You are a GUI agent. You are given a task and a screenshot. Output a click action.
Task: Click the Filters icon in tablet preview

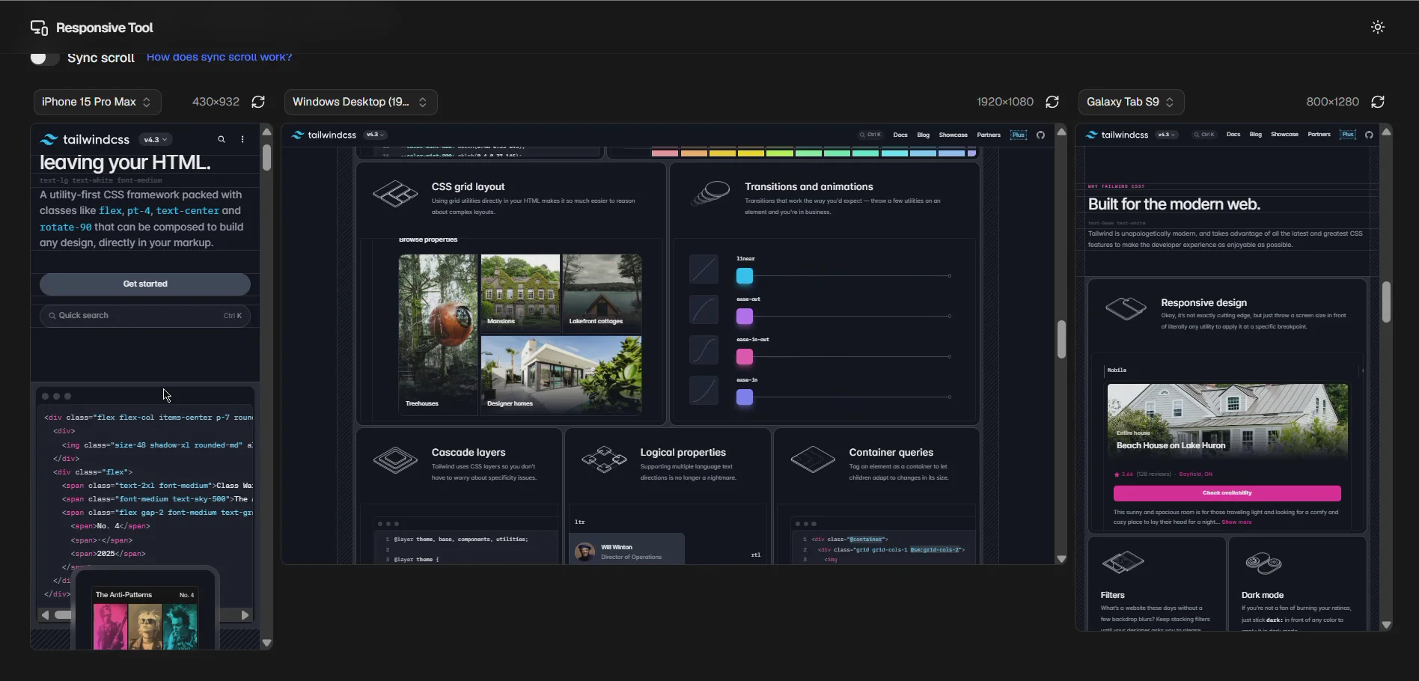pyautogui.click(x=1123, y=562)
